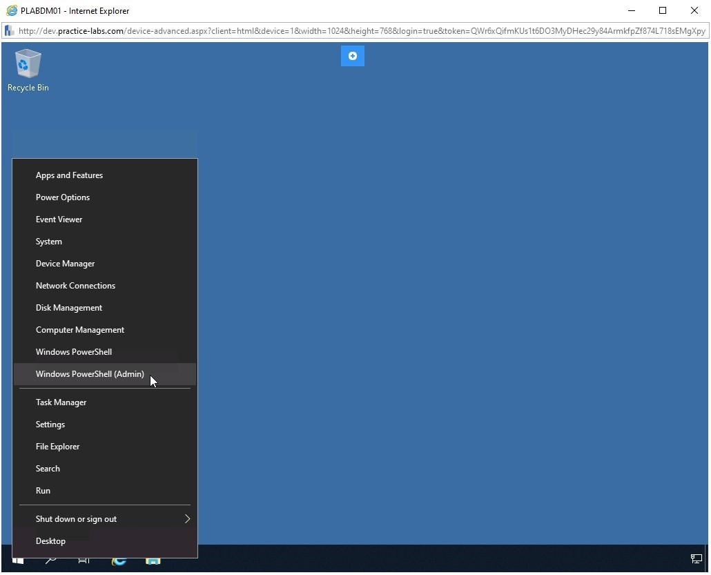
Task: Click the system tray network icon
Action: (x=696, y=558)
